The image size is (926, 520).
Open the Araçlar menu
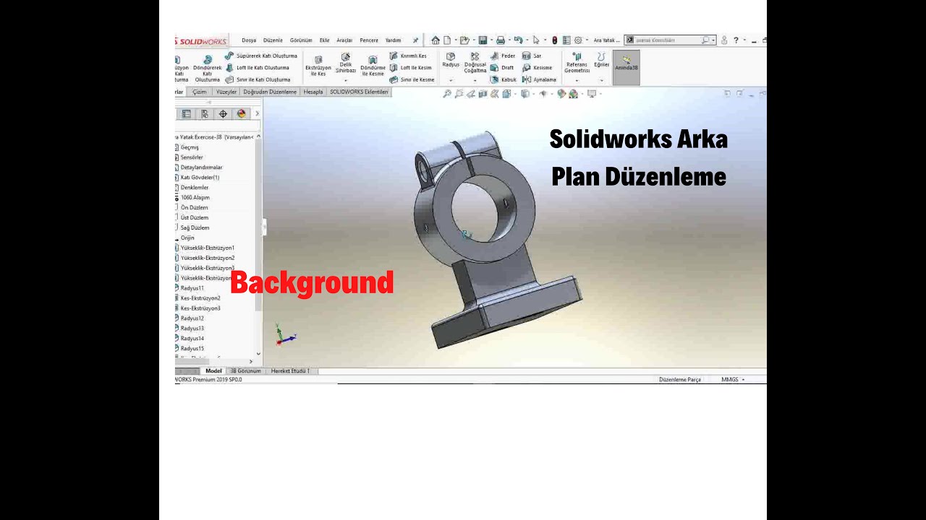click(344, 40)
